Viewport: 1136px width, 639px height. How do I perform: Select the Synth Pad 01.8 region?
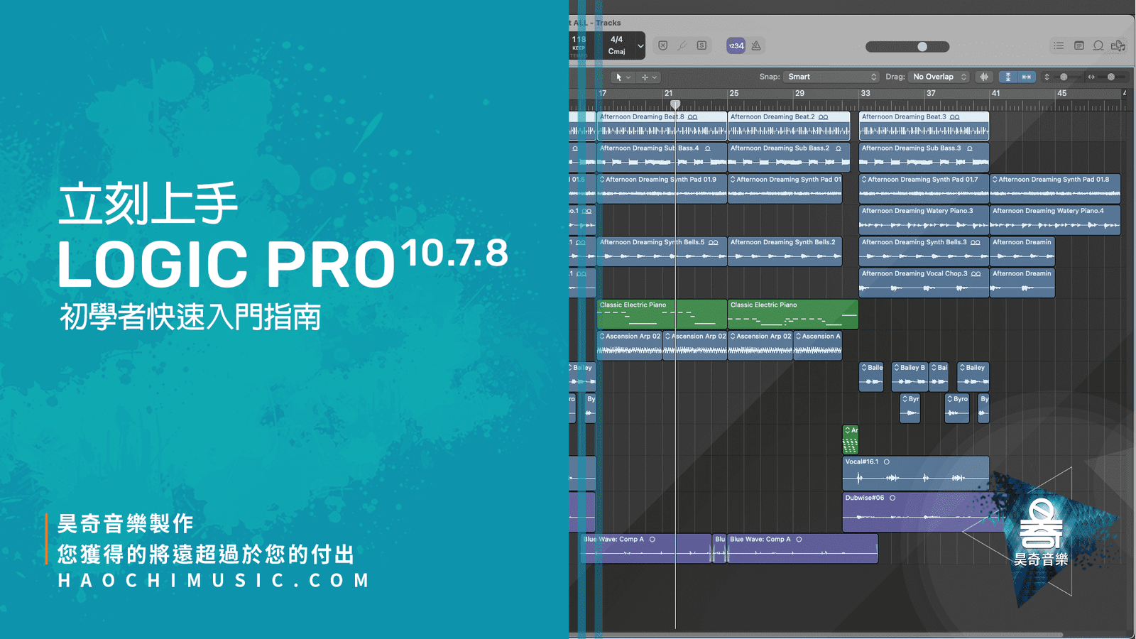coord(1055,188)
